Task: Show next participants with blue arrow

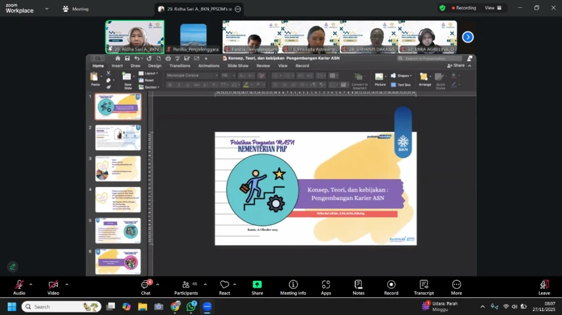Action: [x=467, y=37]
